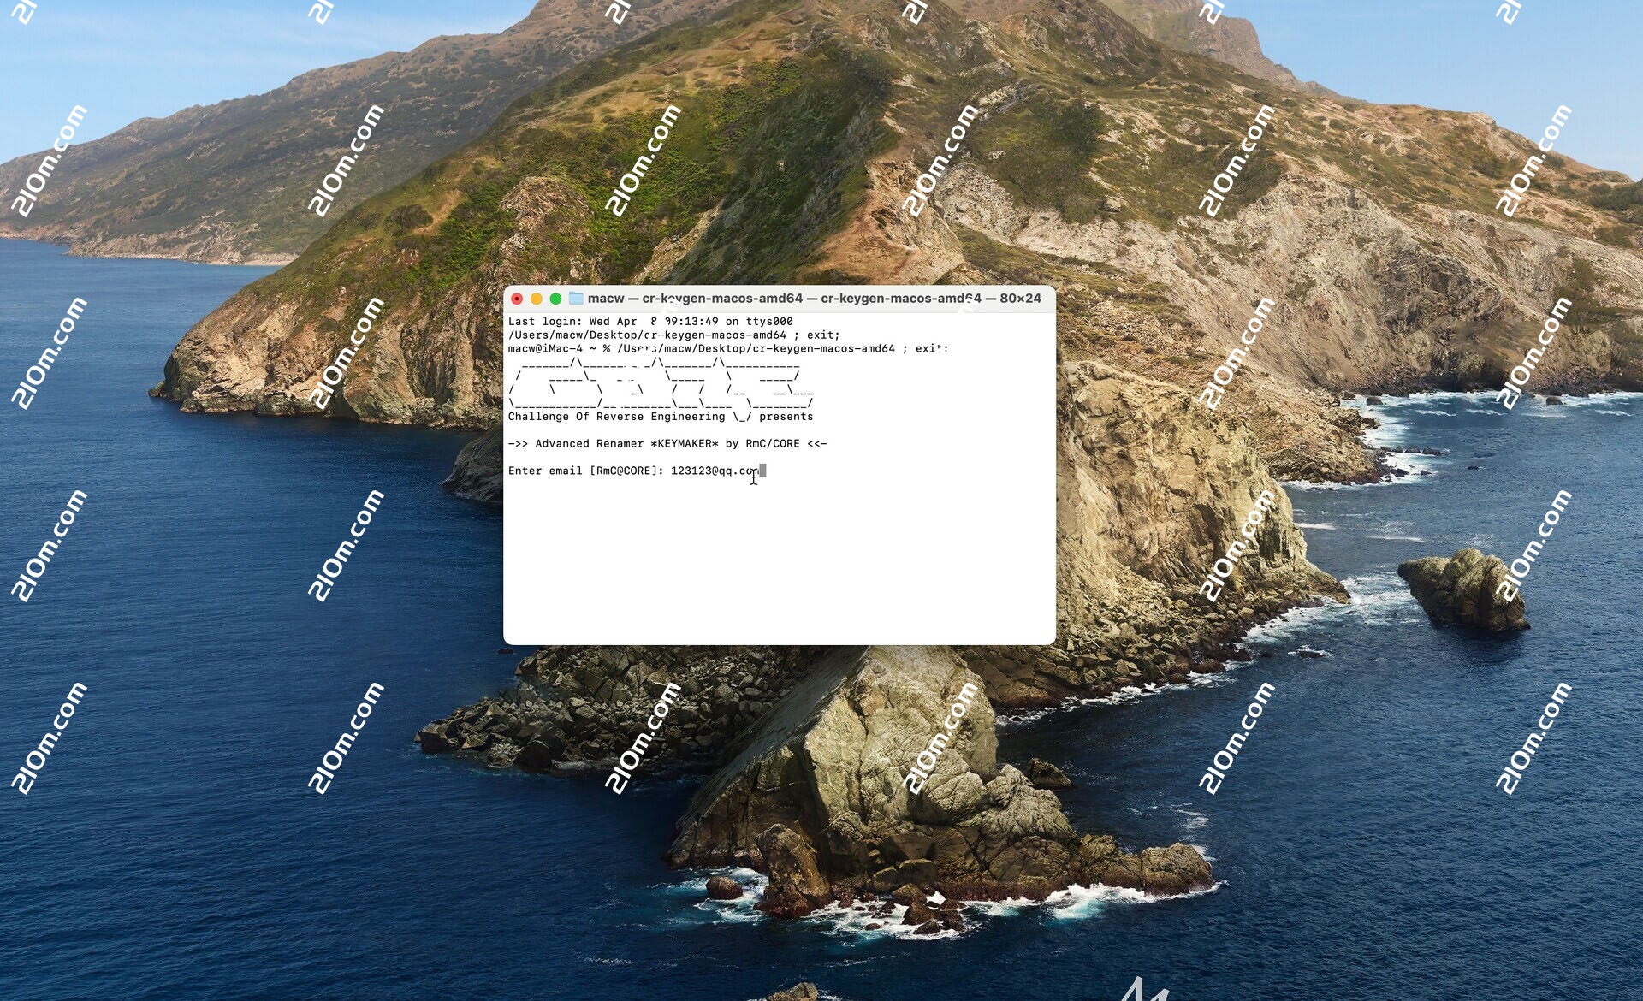Click the red close traffic light button
Viewport: 1643px width, 1001px height.
tap(517, 299)
